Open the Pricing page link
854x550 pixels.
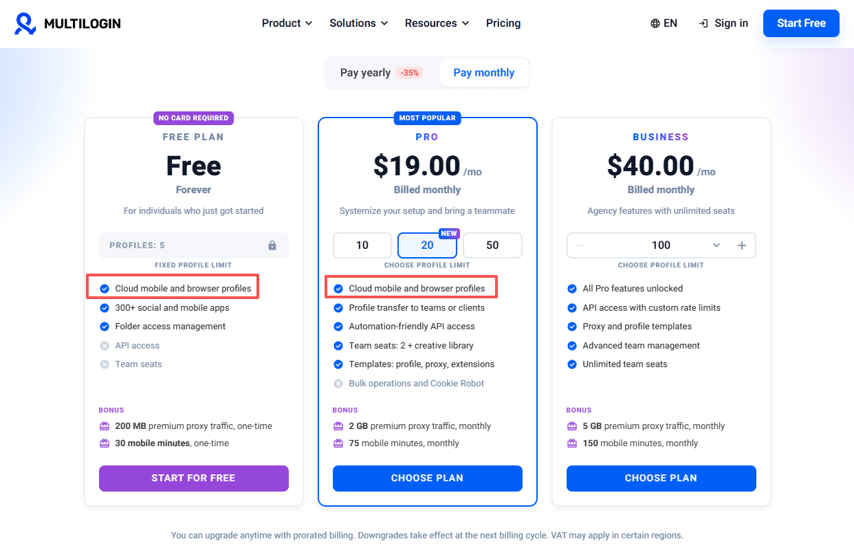pyautogui.click(x=503, y=23)
